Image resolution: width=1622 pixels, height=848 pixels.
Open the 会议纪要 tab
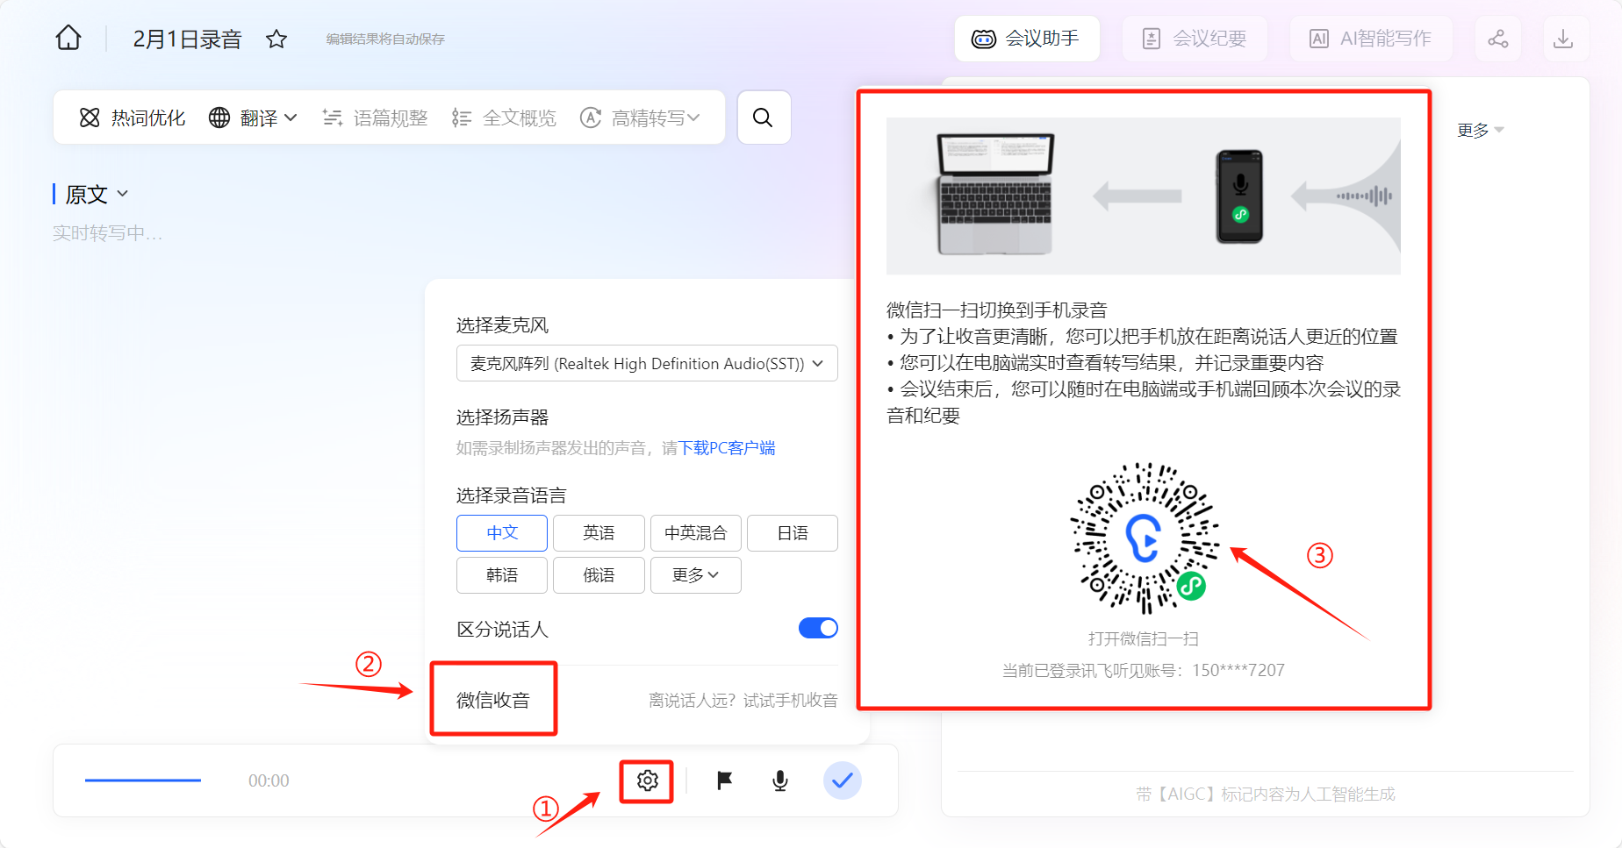click(1195, 39)
